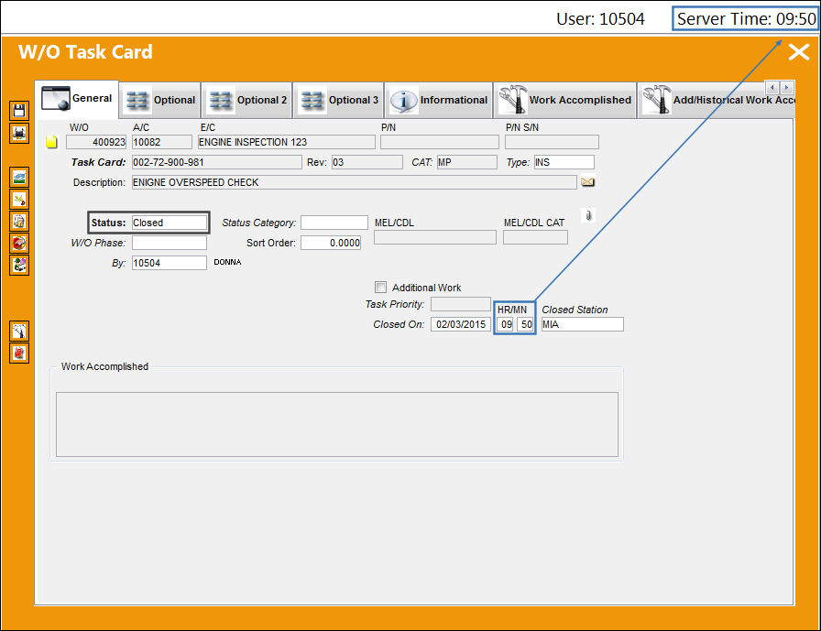Click the Type field showing INS
The width and height of the screenshot is (821, 631).
pyautogui.click(x=564, y=162)
